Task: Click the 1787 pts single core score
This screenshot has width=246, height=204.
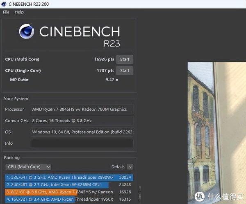Action: [x=105, y=71]
